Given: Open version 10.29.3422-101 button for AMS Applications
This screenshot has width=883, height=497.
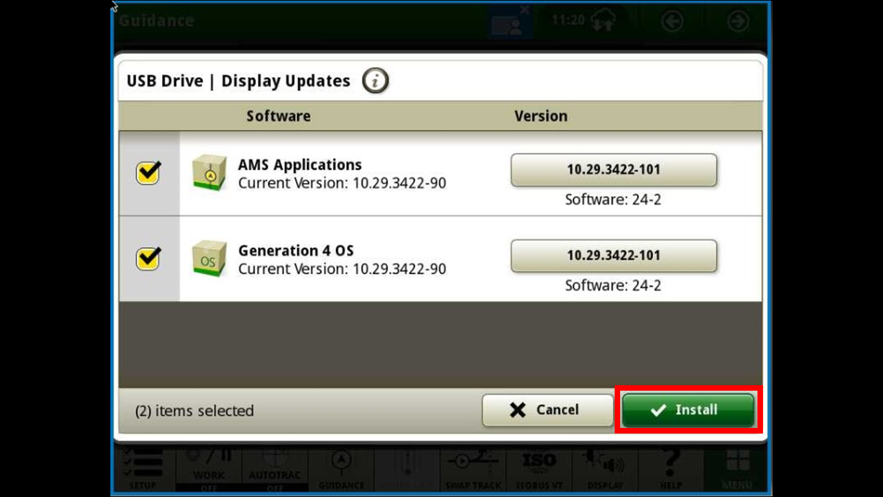Looking at the screenshot, I should (x=614, y=170).
